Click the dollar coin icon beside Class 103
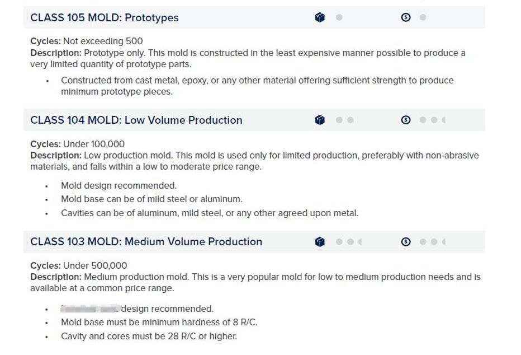521x355 pixels. (406, 242)
